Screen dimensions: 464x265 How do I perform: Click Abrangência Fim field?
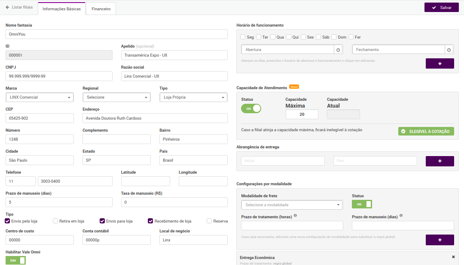click(x=375, y=161)
